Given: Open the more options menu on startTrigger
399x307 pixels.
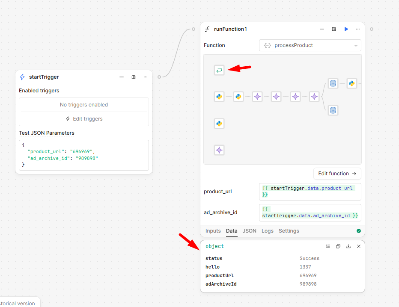Looking at the screenshot, I should tap(145, 77).
